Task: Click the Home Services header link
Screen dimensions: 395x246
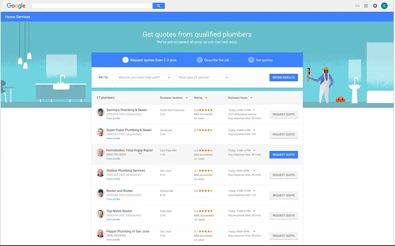Action: [x=18, y=17]
